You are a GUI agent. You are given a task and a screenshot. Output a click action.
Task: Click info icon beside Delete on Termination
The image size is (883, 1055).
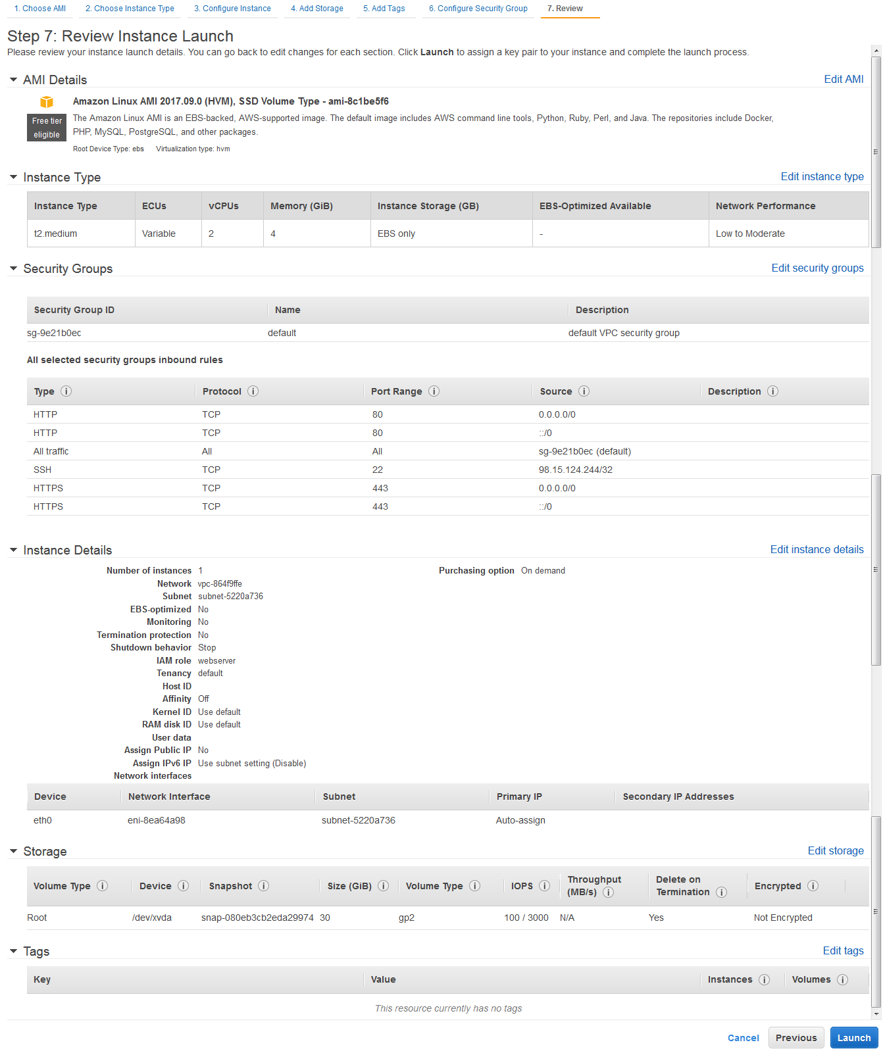coord(721,893)
